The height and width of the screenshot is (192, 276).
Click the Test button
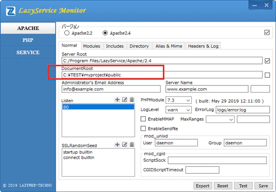243,186
